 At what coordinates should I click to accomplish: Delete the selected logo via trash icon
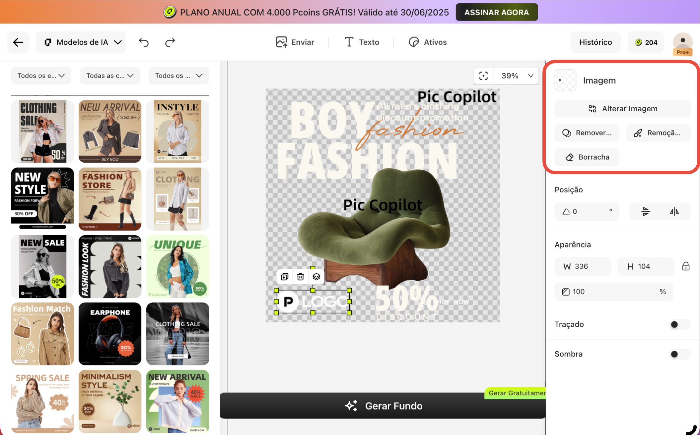(x=301, y=277)
